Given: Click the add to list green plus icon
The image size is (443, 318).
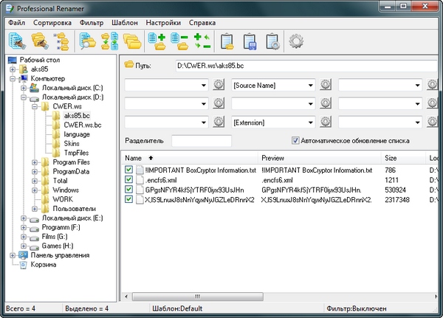Looking at the screenshot, I should (x=157, y=42).
